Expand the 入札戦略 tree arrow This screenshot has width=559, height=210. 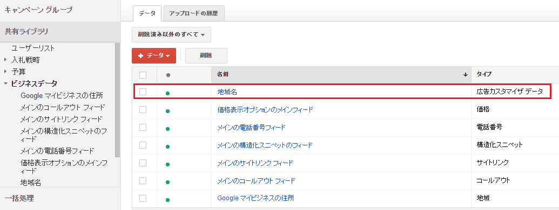(x=5, y=60)
